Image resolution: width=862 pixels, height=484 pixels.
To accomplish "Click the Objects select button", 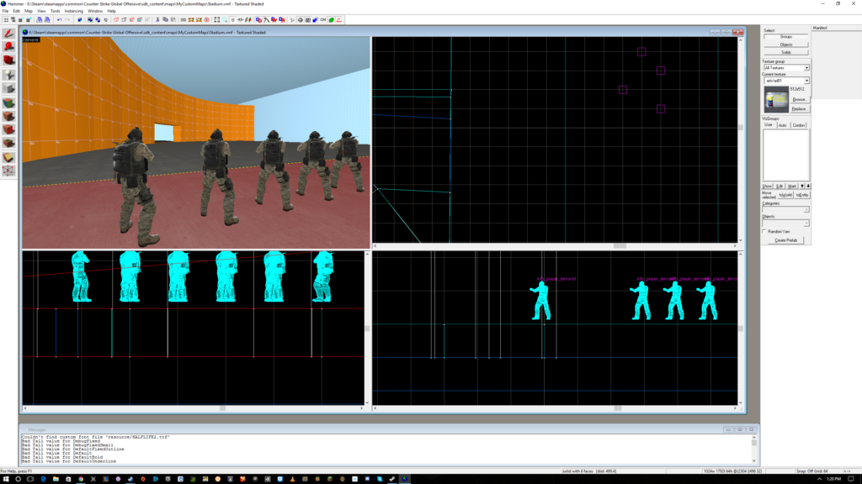I will click(x=786, y=45).
